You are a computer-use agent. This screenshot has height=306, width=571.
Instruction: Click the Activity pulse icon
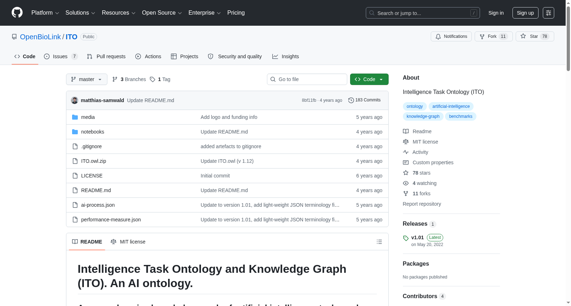(x=406, y=152)
